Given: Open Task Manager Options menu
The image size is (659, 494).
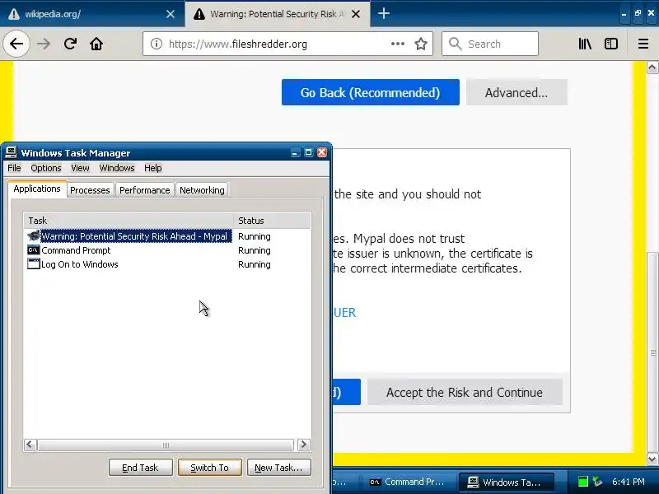Looking at the screenshot, I should pos(46,168).
